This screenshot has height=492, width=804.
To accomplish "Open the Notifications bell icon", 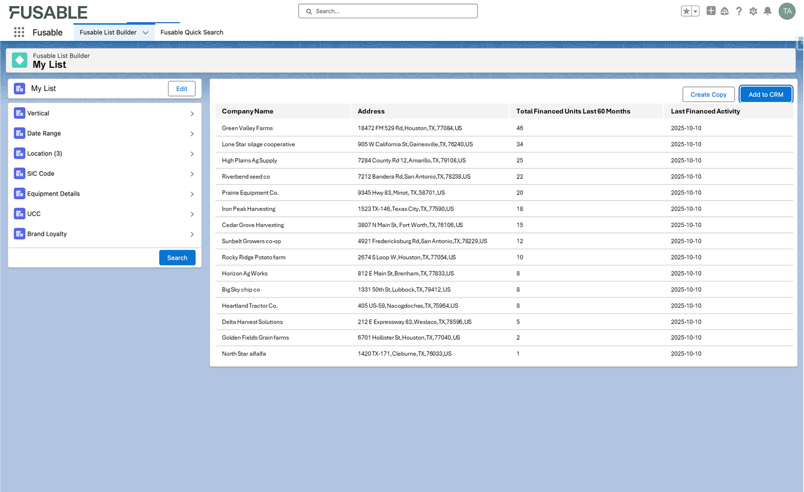I will (767, 11).
